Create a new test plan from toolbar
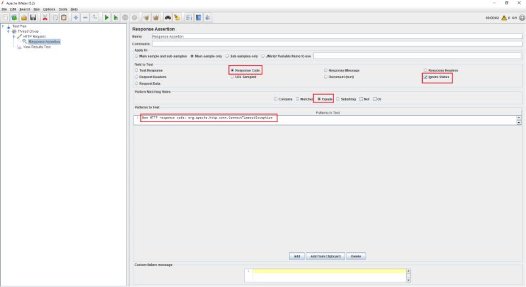The image size is (526, 287). [5, 18]
